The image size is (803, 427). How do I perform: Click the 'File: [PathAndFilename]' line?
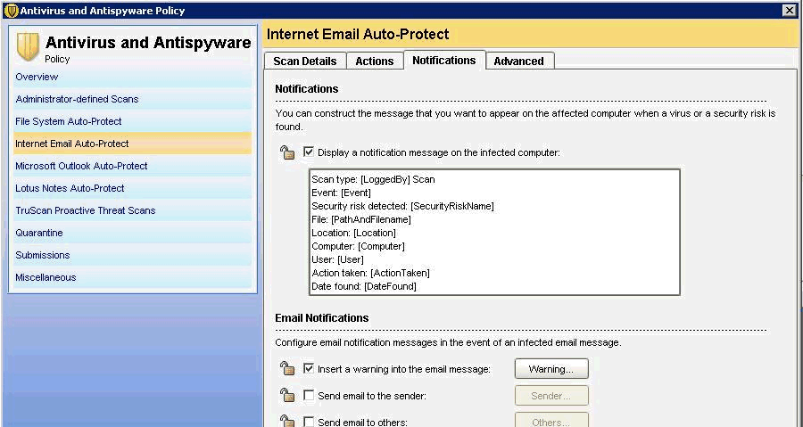click(361, 219)
